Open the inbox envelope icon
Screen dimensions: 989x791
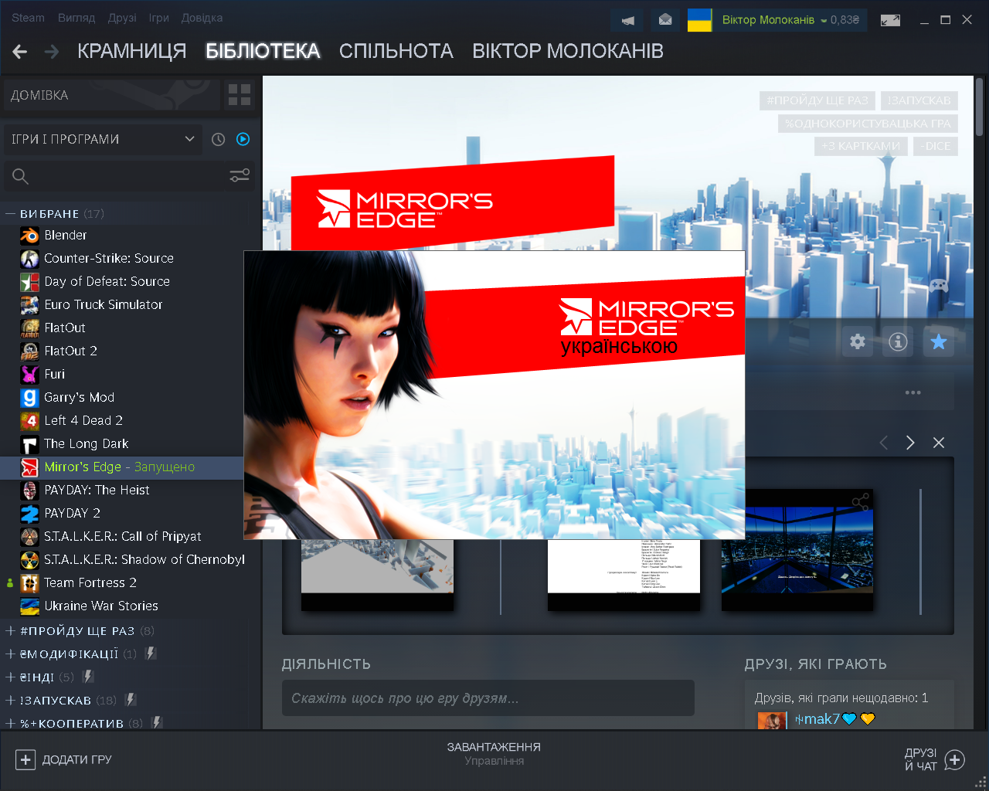[x=665, y=20]
